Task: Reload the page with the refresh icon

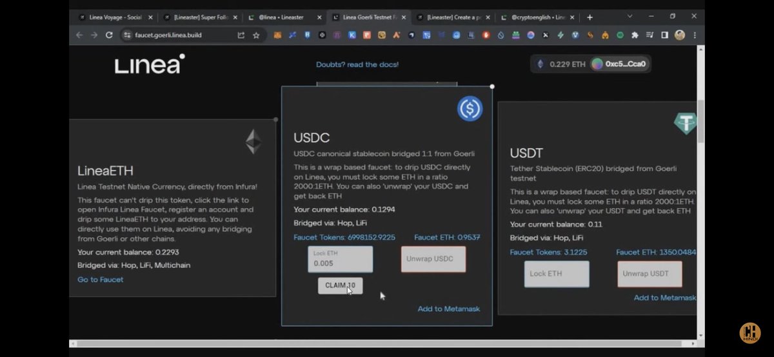Action: pyautogui.click(x=109, y=35)
